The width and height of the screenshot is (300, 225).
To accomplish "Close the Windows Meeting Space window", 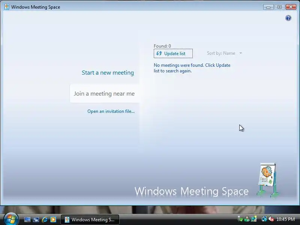I will click(x=291, y=7).
